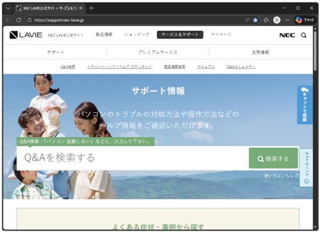Open the tab actions chevron
This screenshot has width=320, height=232.
[x=8, y=8]
